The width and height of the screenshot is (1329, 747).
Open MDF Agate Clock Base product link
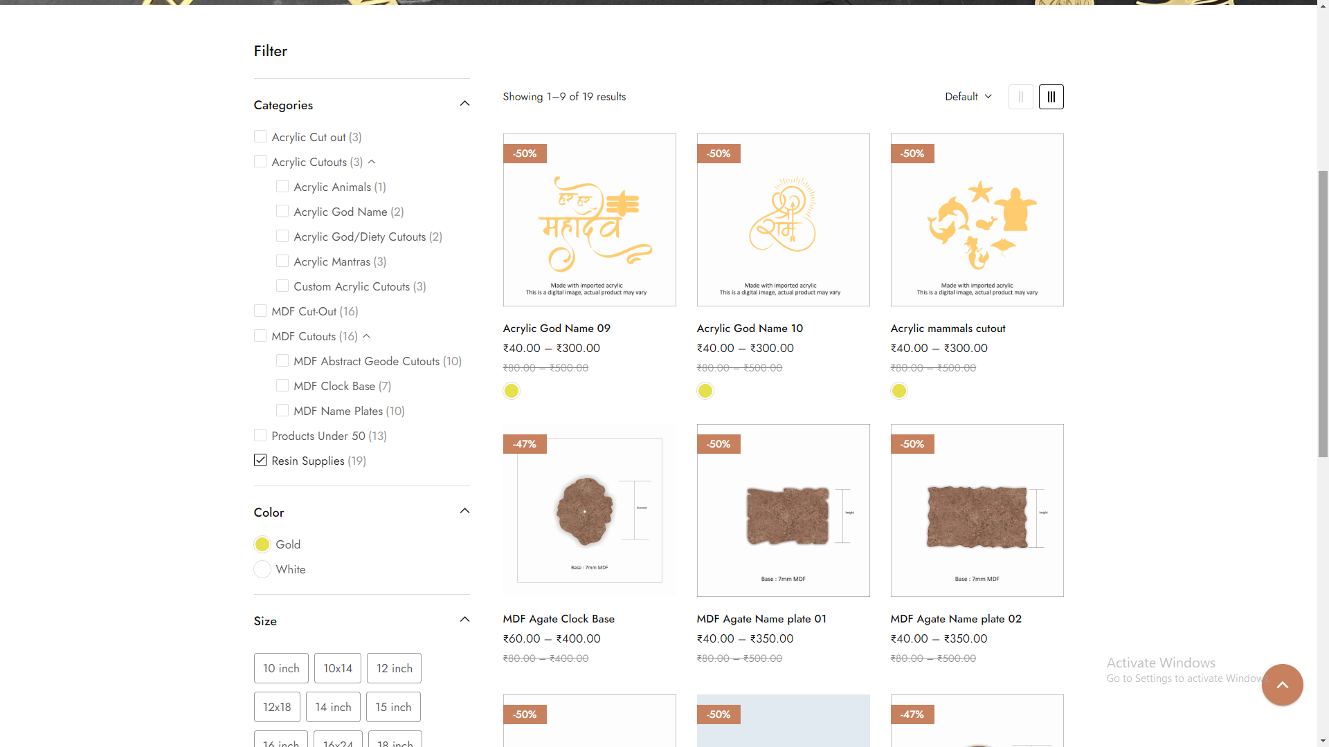(x=559, y=619)
